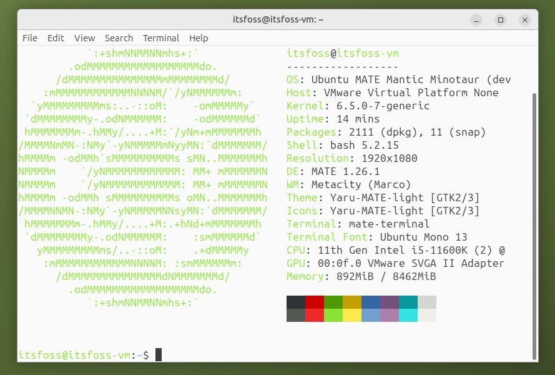The width and height of the screenshot is (555, 375).
Task: Open the Help menu
Action: pos(199,38)
